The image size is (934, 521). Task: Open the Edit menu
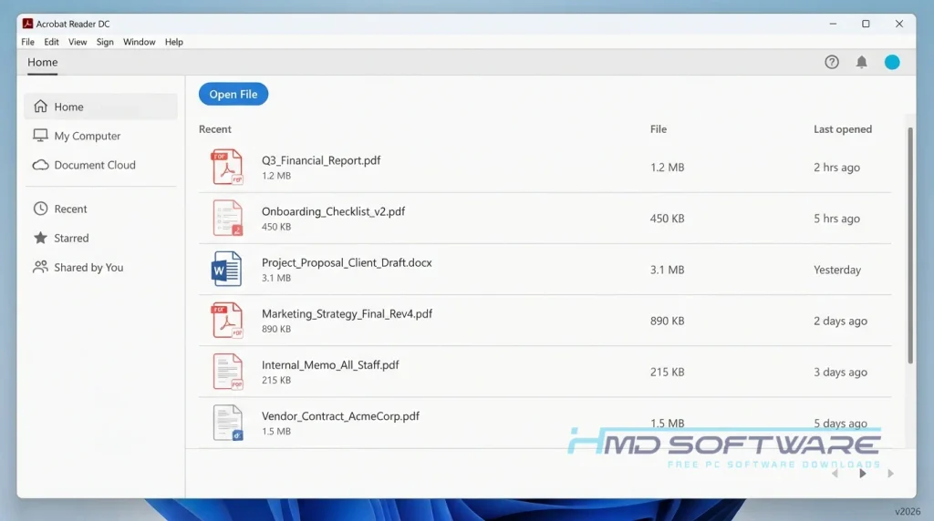click(51, 42)
